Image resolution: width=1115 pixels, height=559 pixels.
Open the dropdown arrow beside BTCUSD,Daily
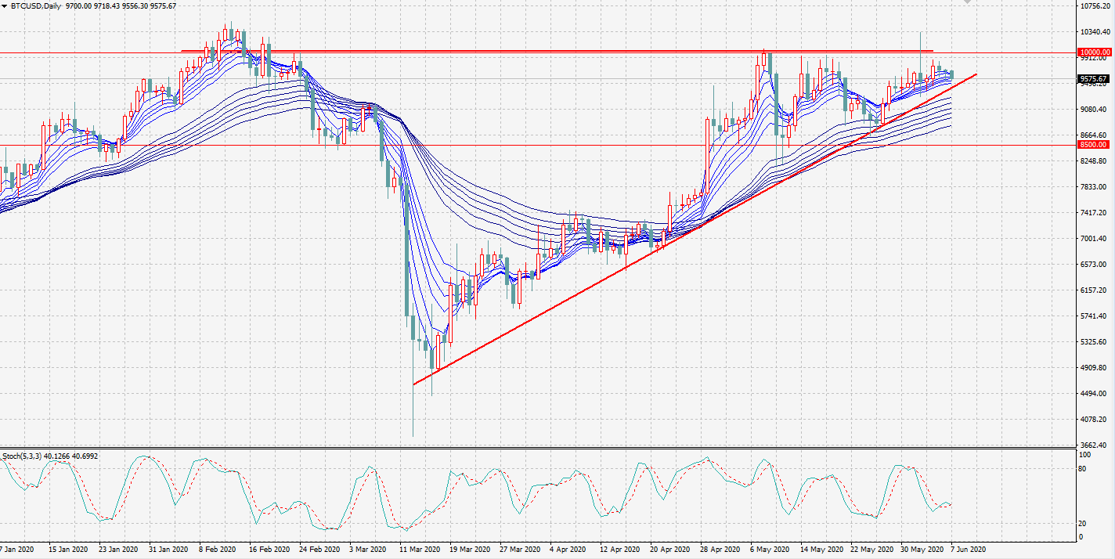[x=5, y=6]
